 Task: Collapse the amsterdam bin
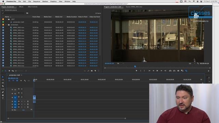[6, 25]
